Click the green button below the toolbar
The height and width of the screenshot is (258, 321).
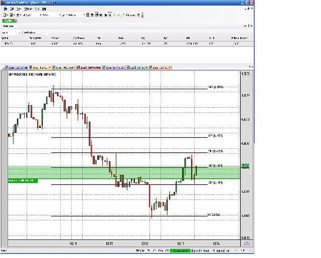click(x=8, y=21)
